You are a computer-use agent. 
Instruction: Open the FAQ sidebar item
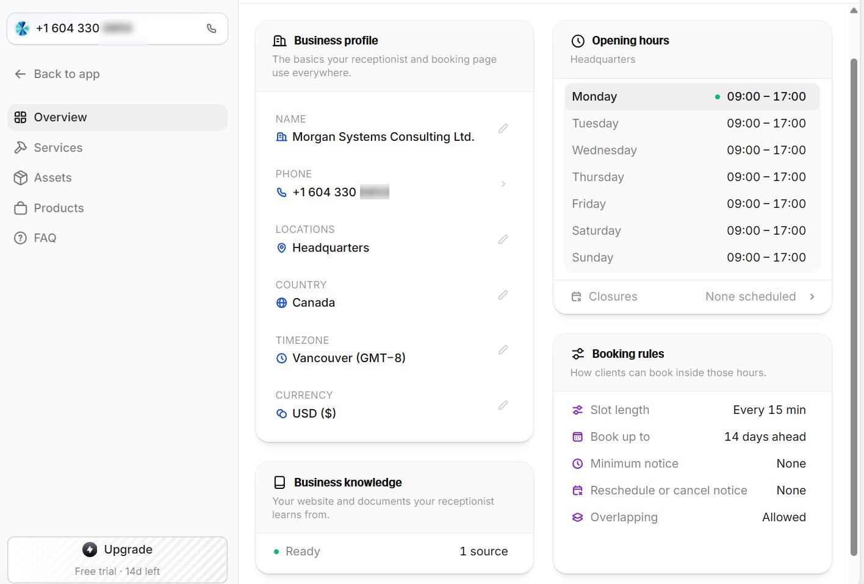coord(117,238)
